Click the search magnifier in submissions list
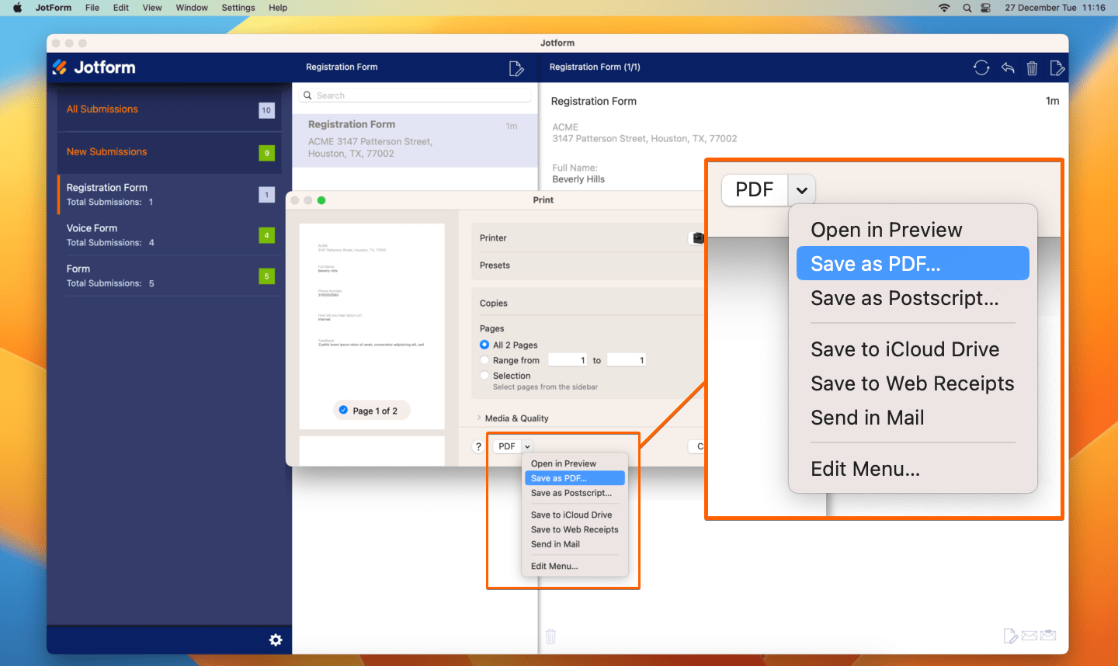 [x=307, y=95]
